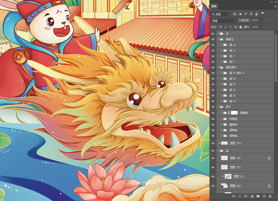
Task: Hide the 字 group
Action: pos(213,34)
